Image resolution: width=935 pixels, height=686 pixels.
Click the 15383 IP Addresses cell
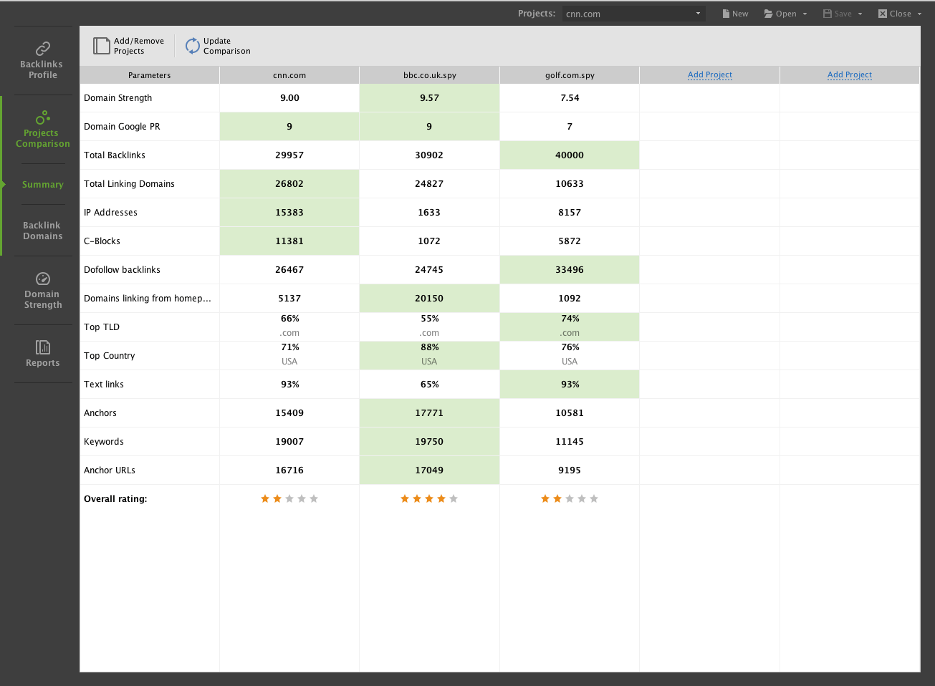[x=289, y=213]
